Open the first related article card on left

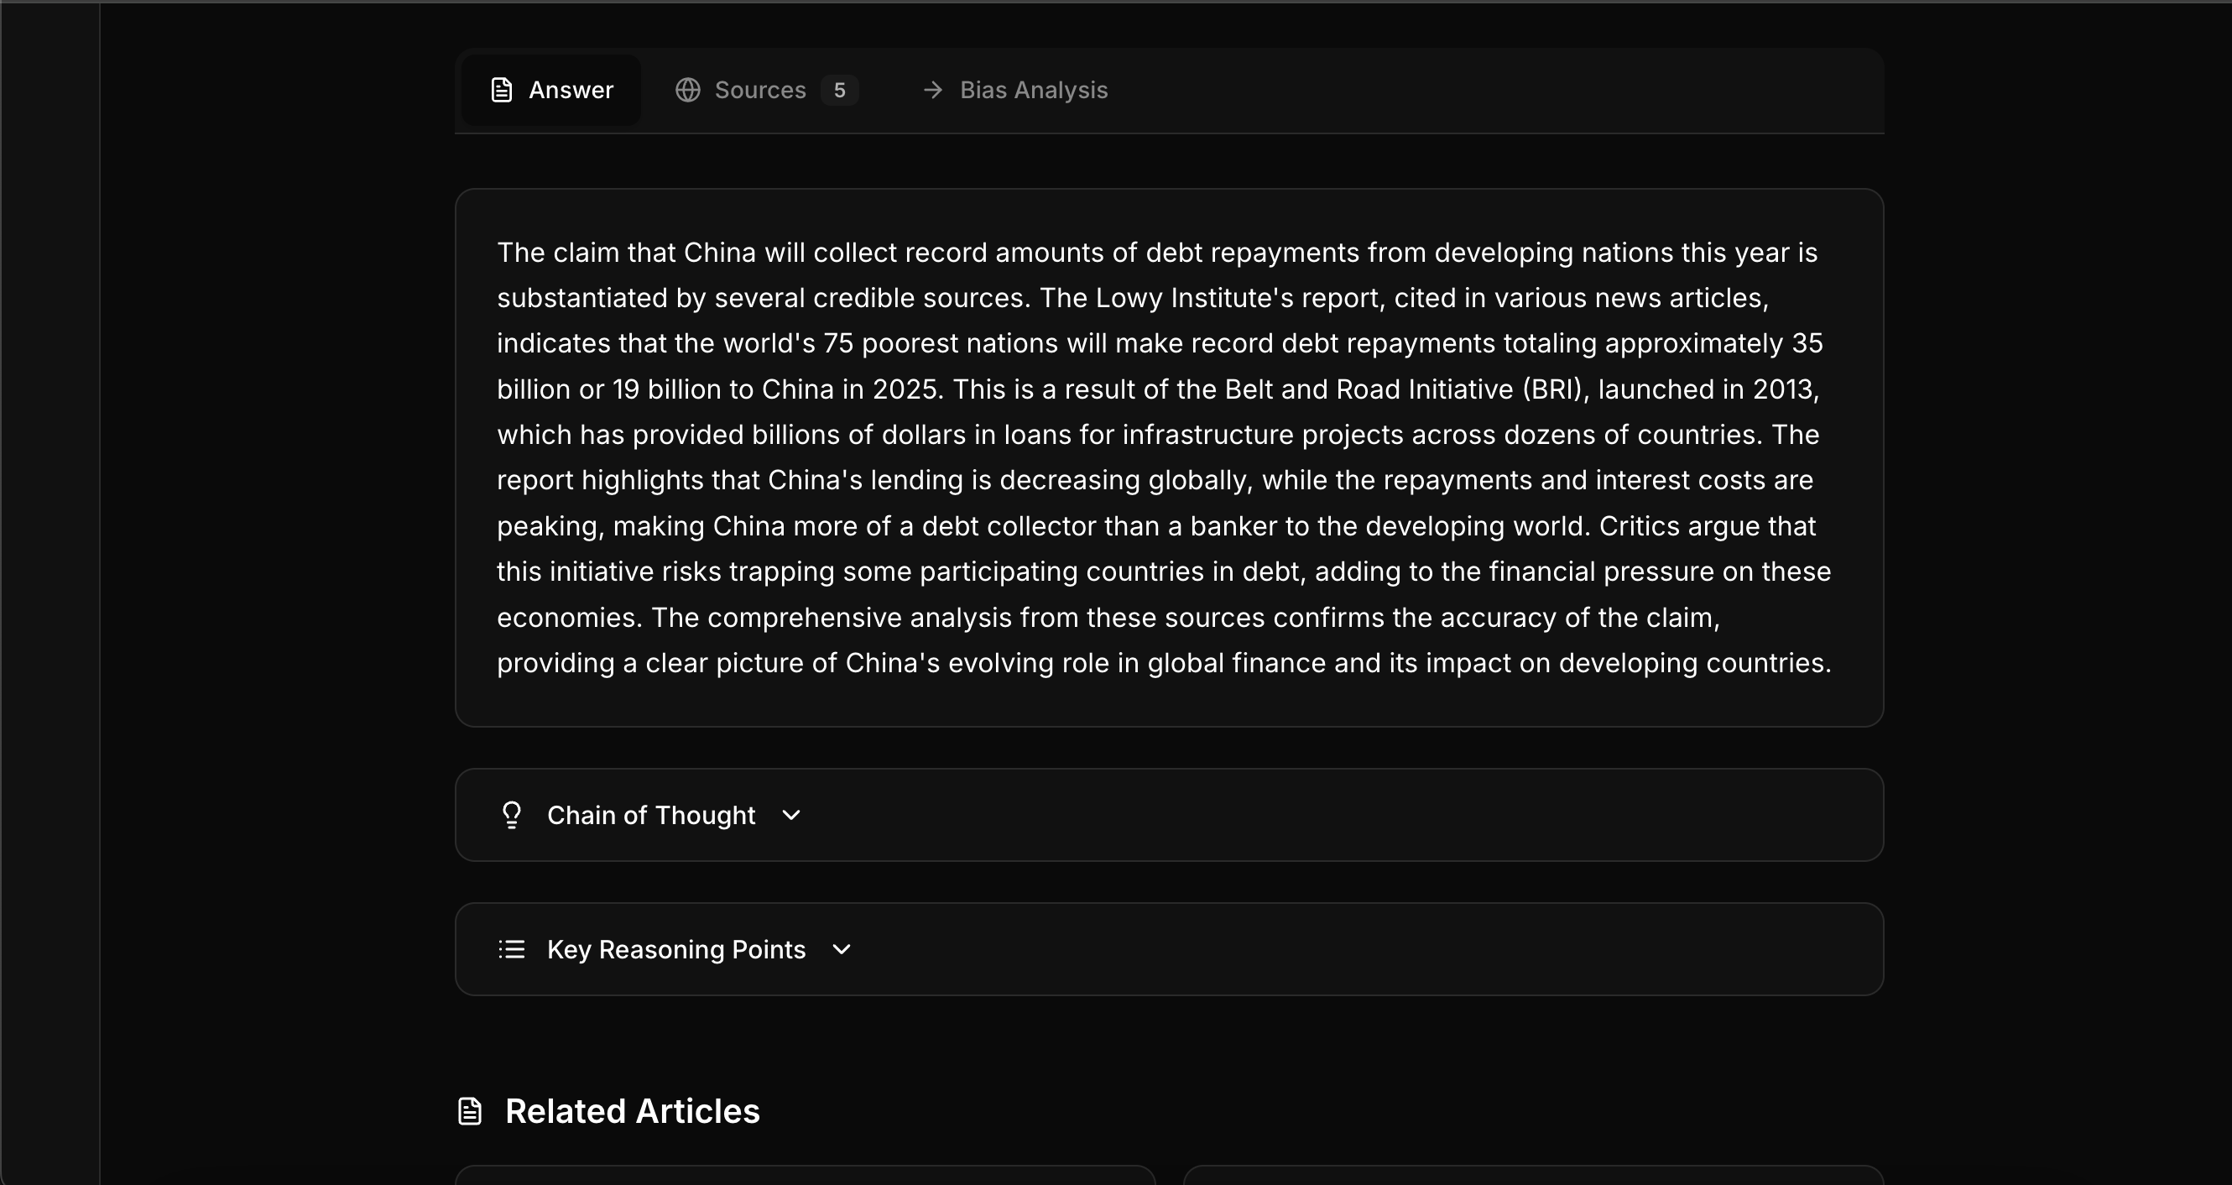tap(805, 1176)
